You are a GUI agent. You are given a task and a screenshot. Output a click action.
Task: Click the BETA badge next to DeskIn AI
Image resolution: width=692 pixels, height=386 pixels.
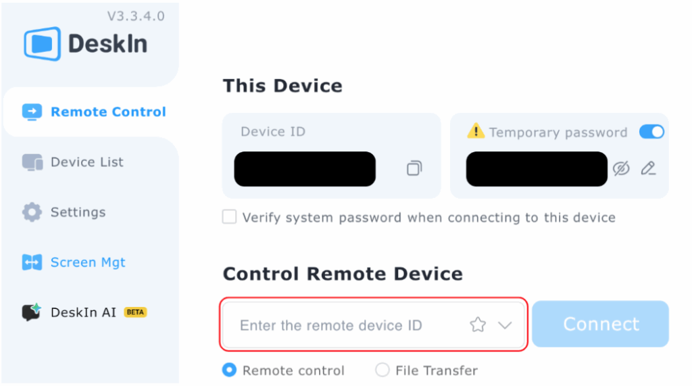point(135,312)
